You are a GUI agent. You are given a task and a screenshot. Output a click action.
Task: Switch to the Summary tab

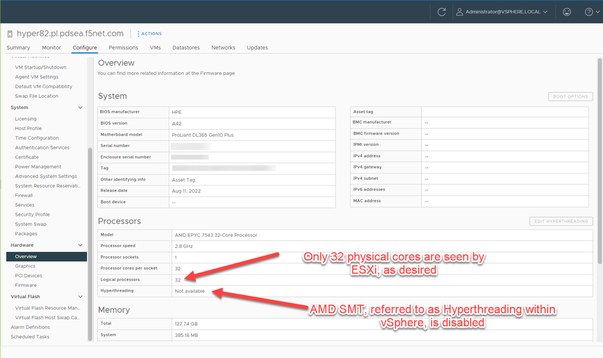point(18,48)
